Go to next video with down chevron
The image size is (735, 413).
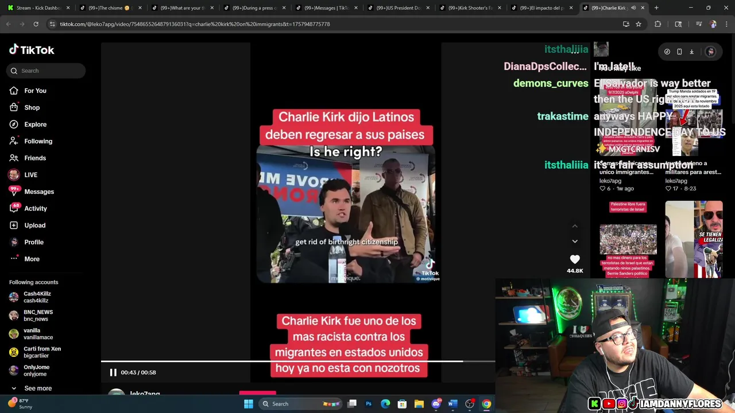point(575,241)
